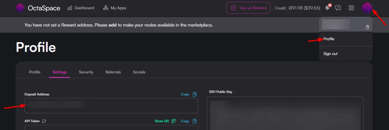
Task: Click the Deposit Address copy icon
Action: [195, 94]
